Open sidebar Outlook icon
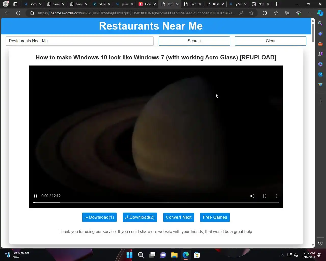 point(320,74)
